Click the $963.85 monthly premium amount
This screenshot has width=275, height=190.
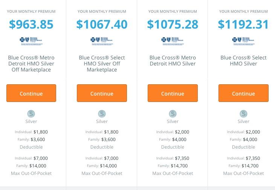tap(31, 24)
